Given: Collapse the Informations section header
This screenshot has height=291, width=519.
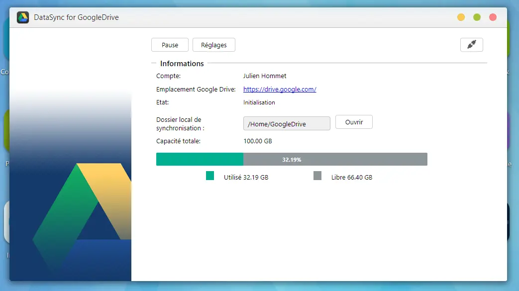Looking at the screenshot, I should [x=181, y=63].
